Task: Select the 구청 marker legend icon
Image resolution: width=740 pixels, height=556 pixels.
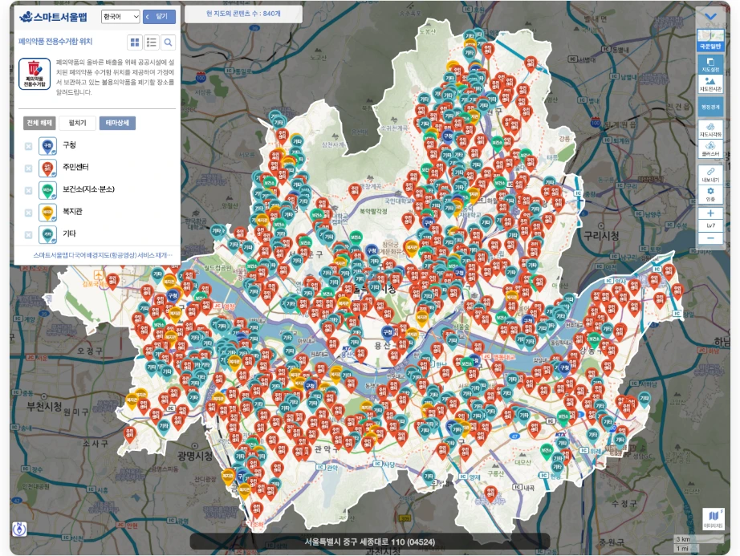Action: (47, 146)
